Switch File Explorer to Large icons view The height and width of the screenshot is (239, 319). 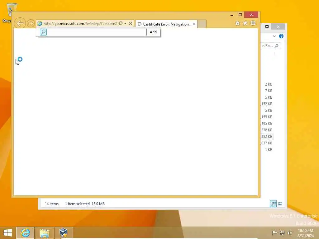pyautogui.click(x=280, y=204)
